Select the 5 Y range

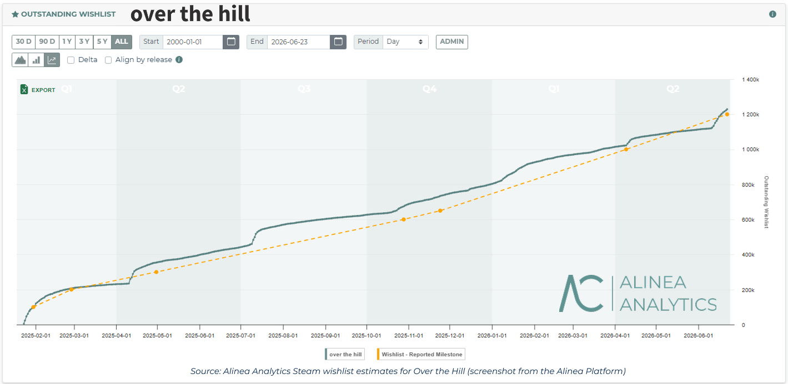coord(102,42)
